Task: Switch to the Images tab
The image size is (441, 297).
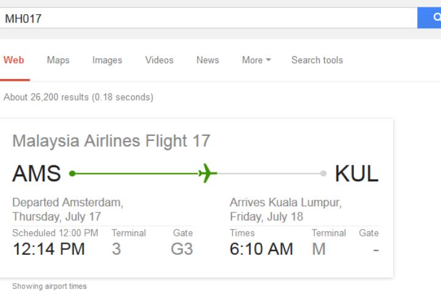Action: coord(107,60)
